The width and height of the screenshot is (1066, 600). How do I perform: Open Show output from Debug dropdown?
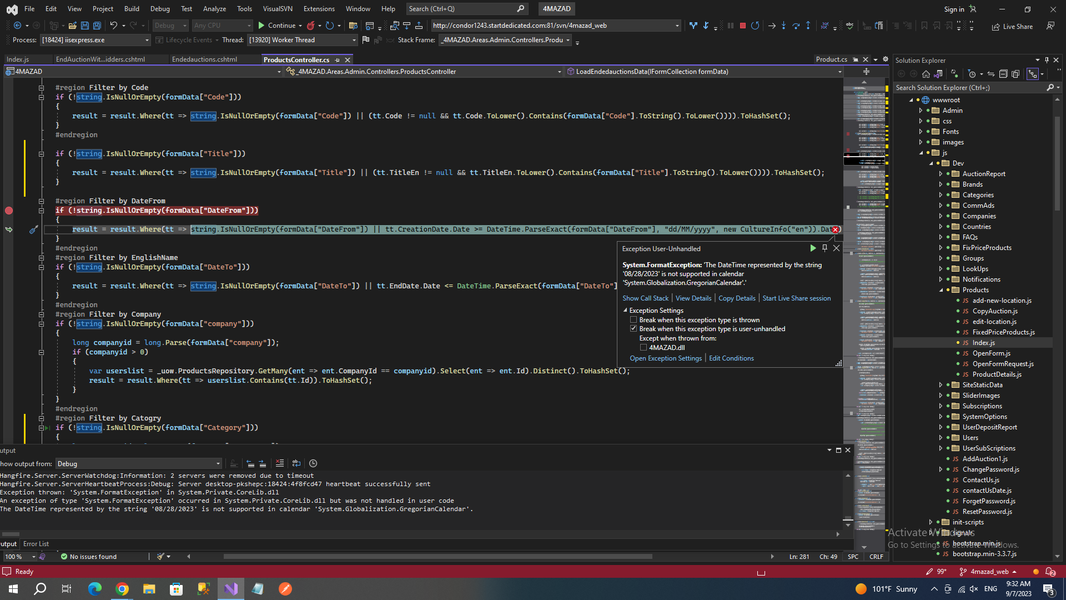[218, 464]
